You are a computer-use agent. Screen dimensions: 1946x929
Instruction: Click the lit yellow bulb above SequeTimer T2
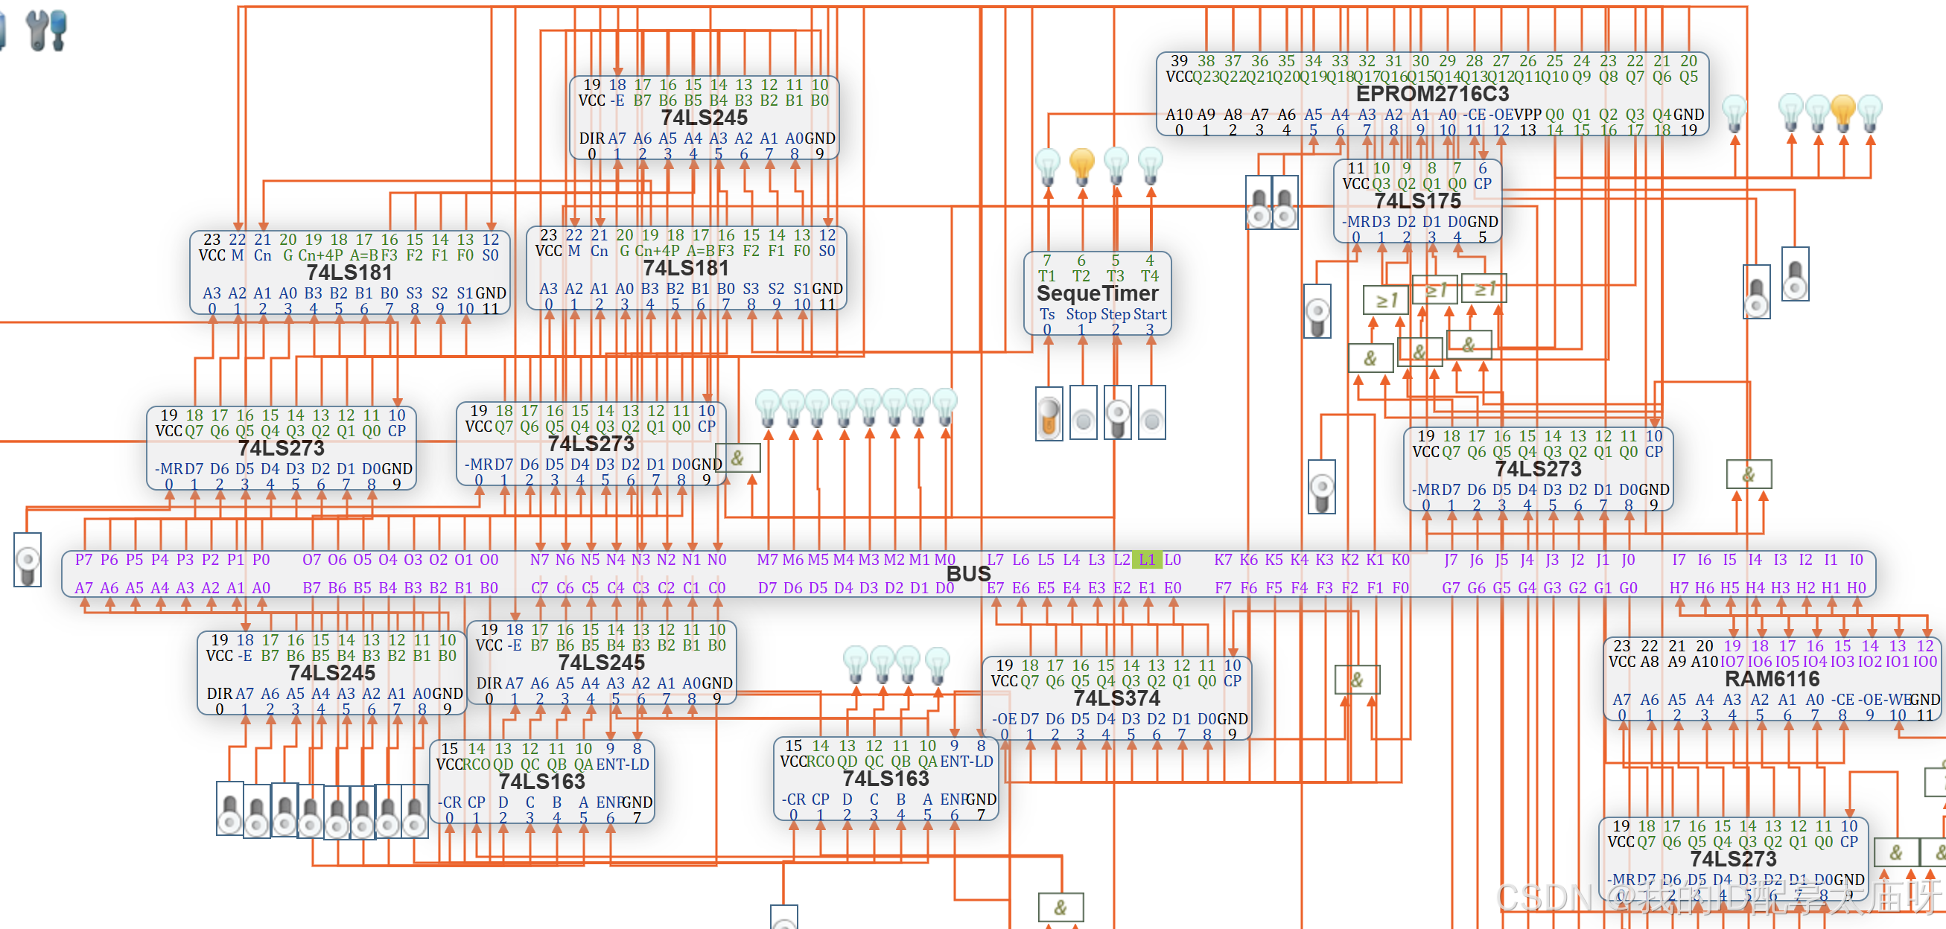click(x=1082, y=164)
